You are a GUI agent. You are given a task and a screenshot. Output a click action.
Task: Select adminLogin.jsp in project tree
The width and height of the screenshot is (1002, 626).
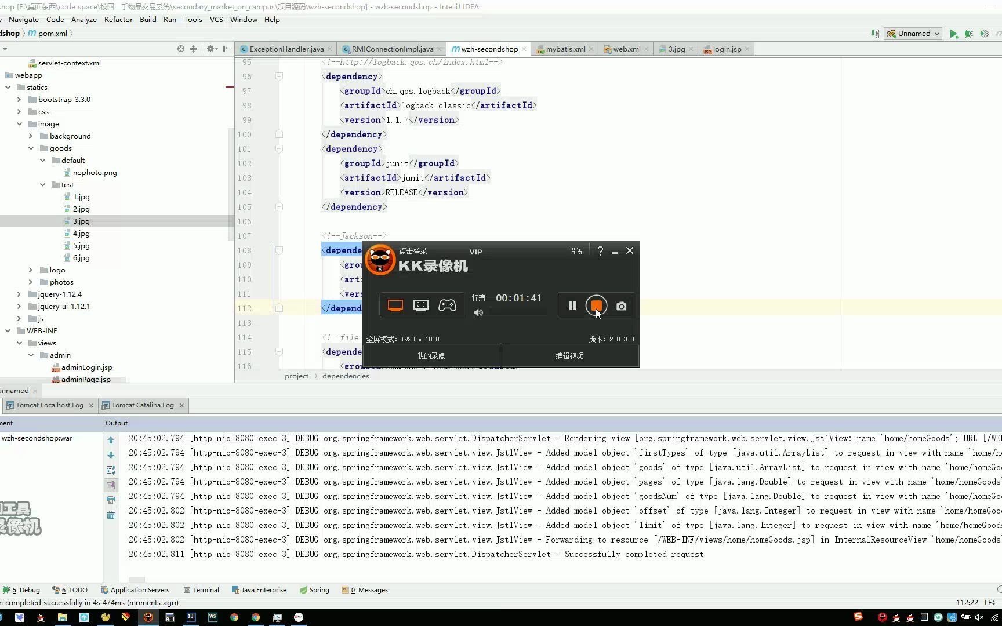[86, 367]
